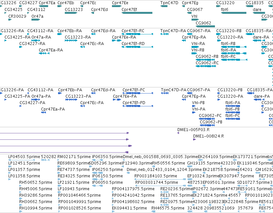Select EST RP001028526.5prime
Screen dimensions: 273x213
[x=59, y=211]
